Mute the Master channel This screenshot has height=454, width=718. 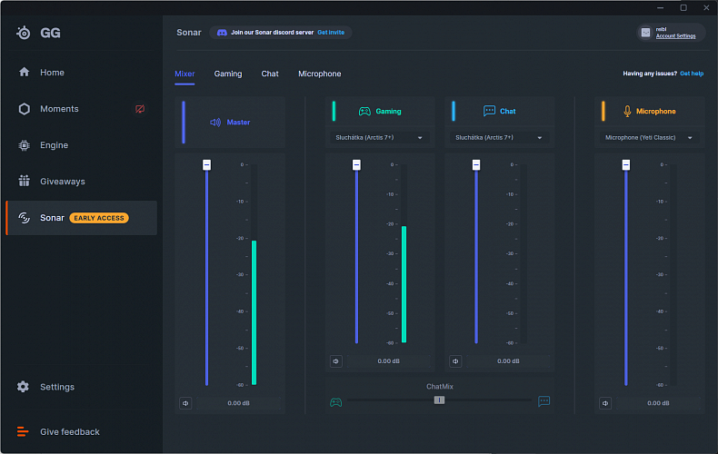pyautogui.click(x=185, y=403)
